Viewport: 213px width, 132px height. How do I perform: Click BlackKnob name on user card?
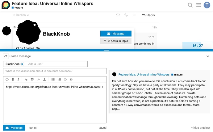pyautogui.click(x=56, y=34)
